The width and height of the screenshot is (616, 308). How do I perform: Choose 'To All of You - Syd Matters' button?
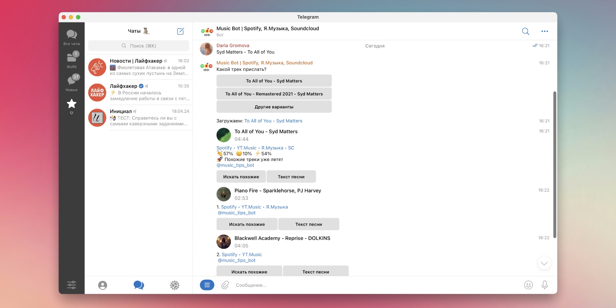tap(274, 81)
